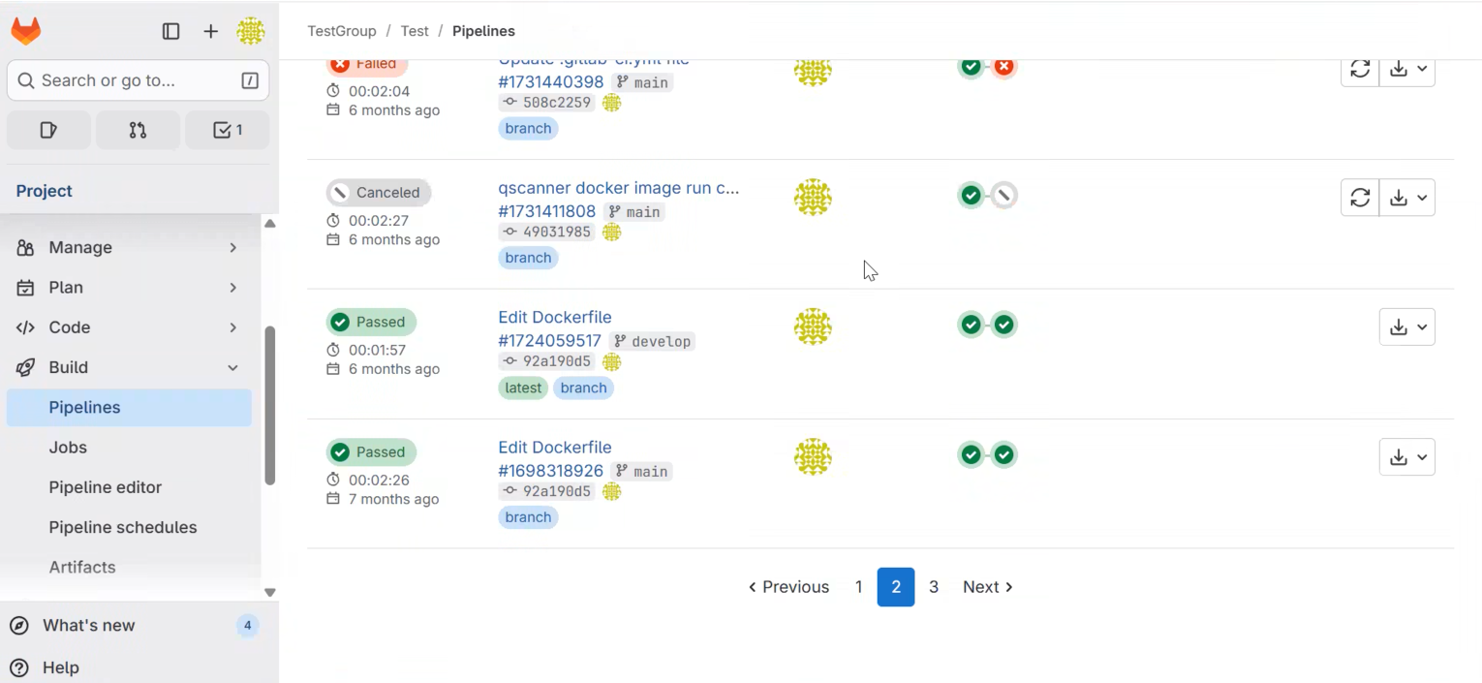
Task: Click current page 2 button
Action: [896, 587]
